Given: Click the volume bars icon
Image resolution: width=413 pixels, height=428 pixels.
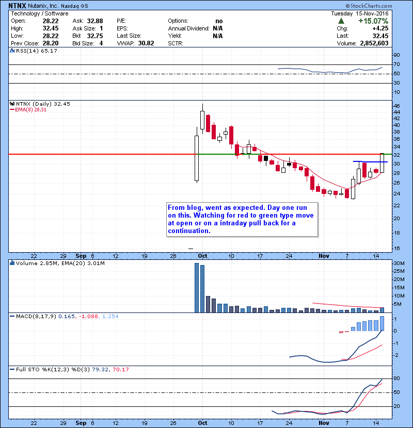Looking at the screenshot, I should coord(12,263).
